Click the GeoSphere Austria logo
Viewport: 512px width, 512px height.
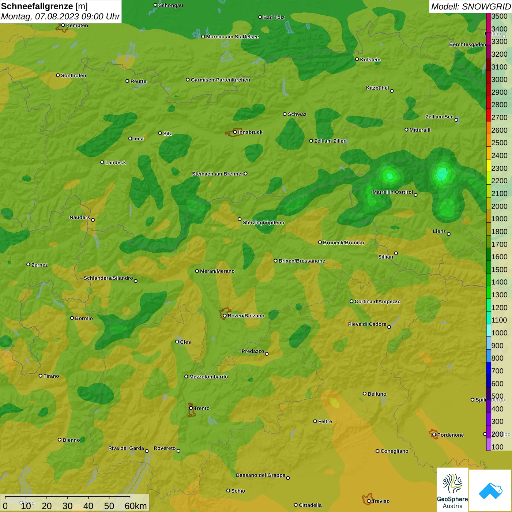(x=452, y=490)
